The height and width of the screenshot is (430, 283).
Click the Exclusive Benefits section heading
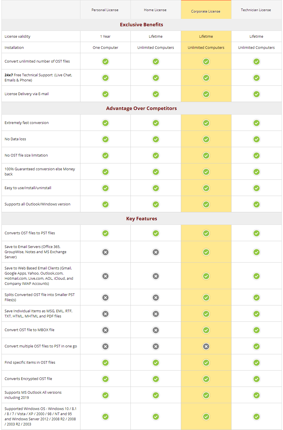[x=141, y=25]
